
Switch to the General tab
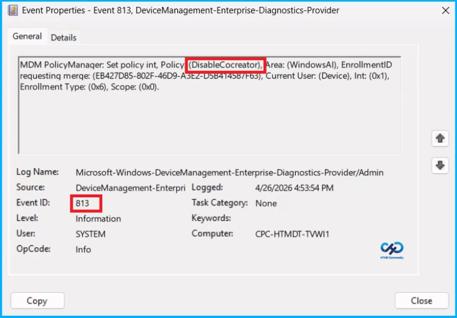click(27, 37)
